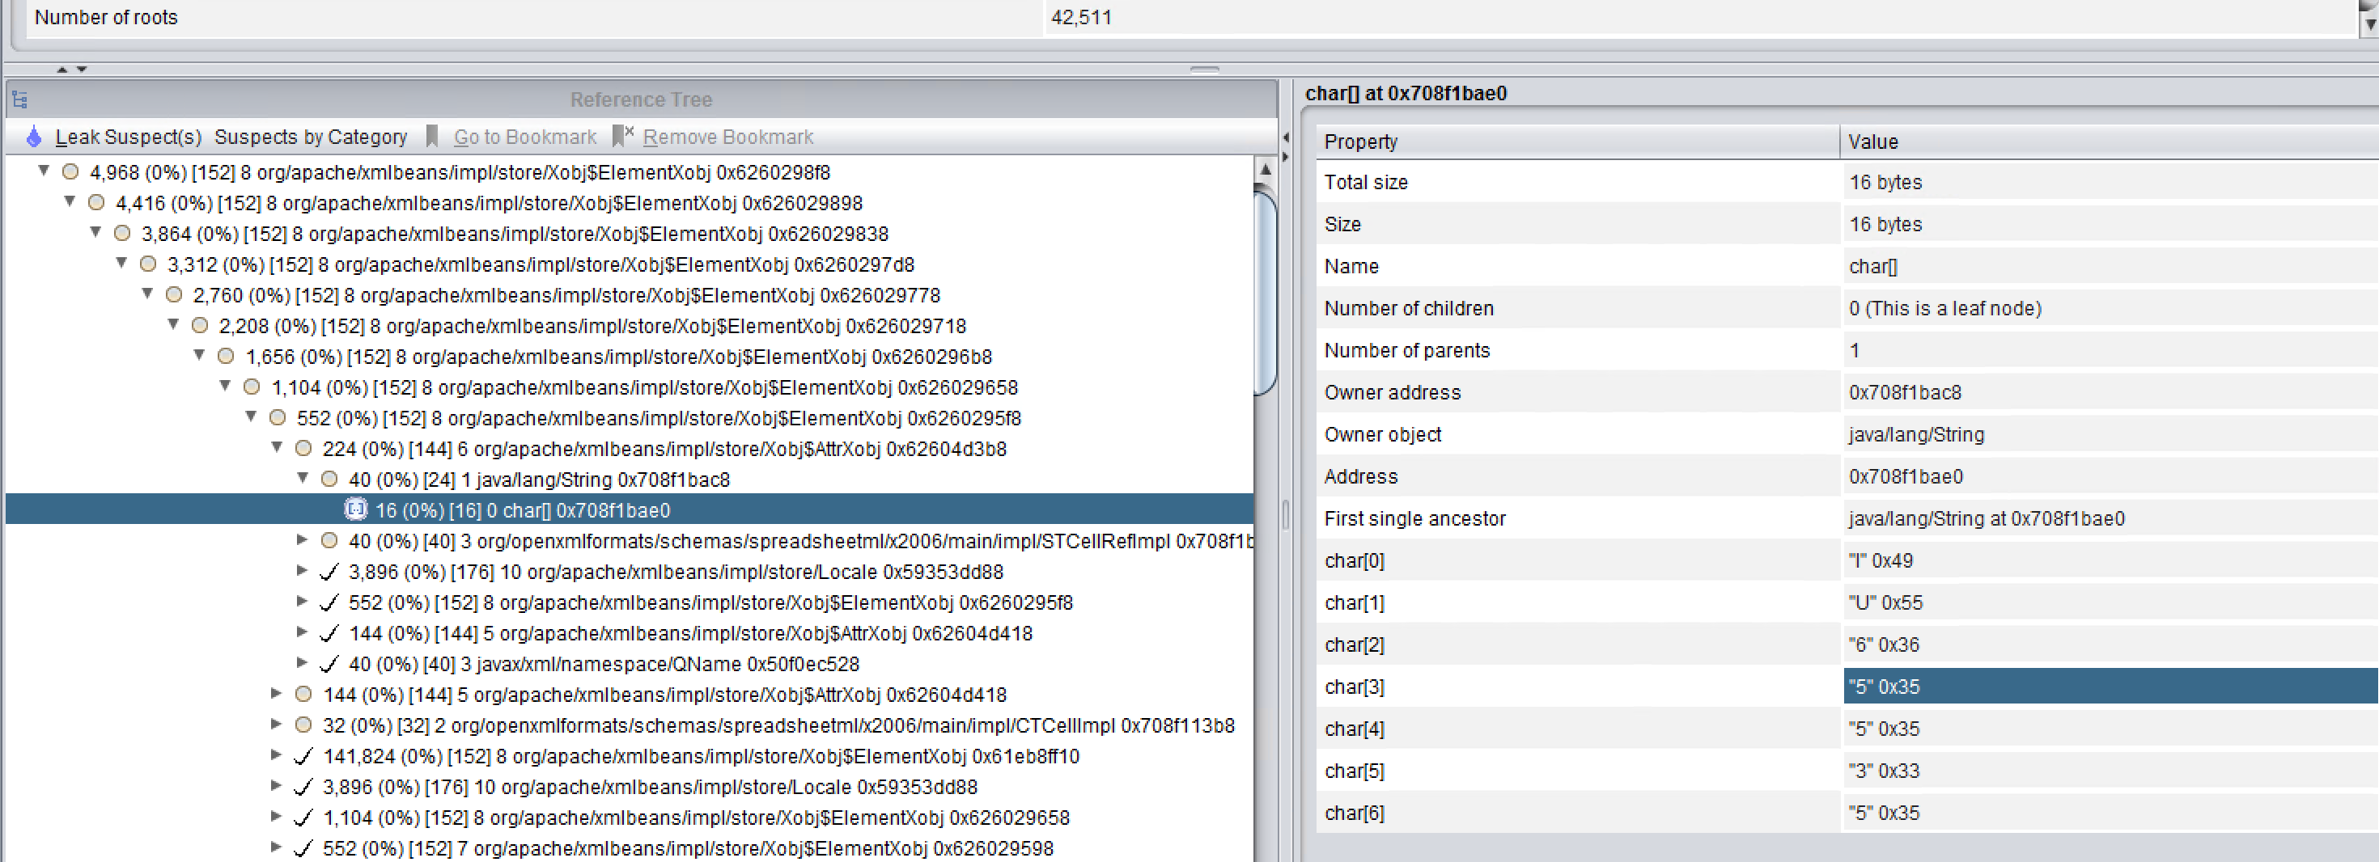This screenshot has width=2379, height=862.
Task: Click circle icon of the 4,968 ElementXobj root node
Action: click(x=71, y=171)
